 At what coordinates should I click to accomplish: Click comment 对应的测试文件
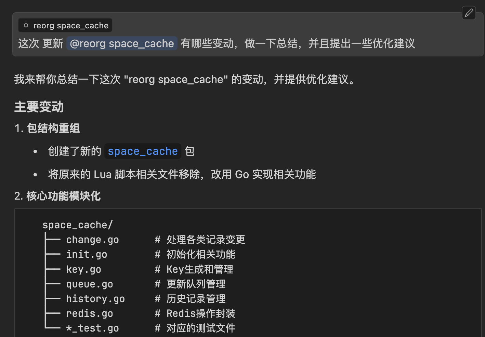(201, 328)
